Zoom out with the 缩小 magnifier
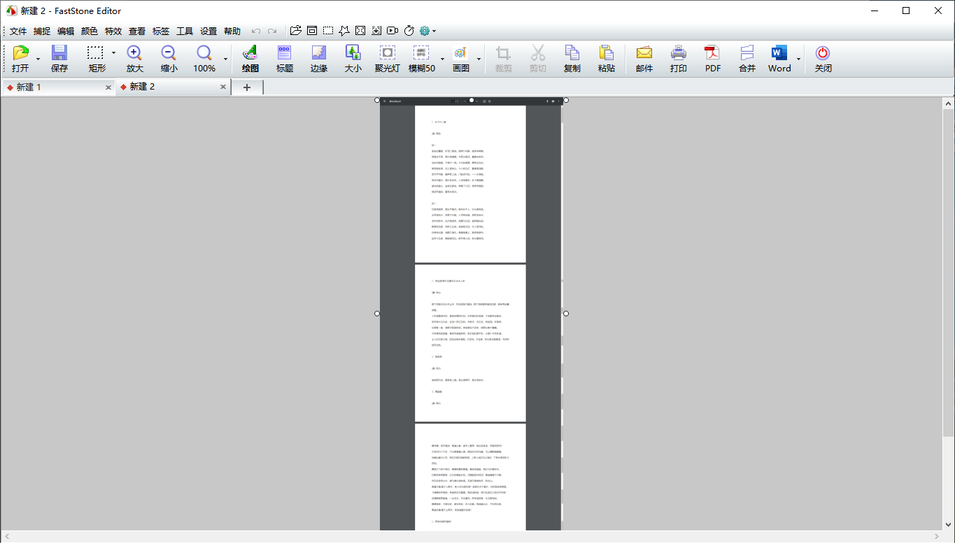The image size is (955, 543). [169, 59]
